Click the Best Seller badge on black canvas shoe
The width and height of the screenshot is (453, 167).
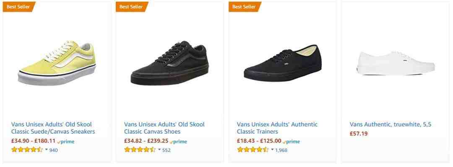[x=132, y=7]
